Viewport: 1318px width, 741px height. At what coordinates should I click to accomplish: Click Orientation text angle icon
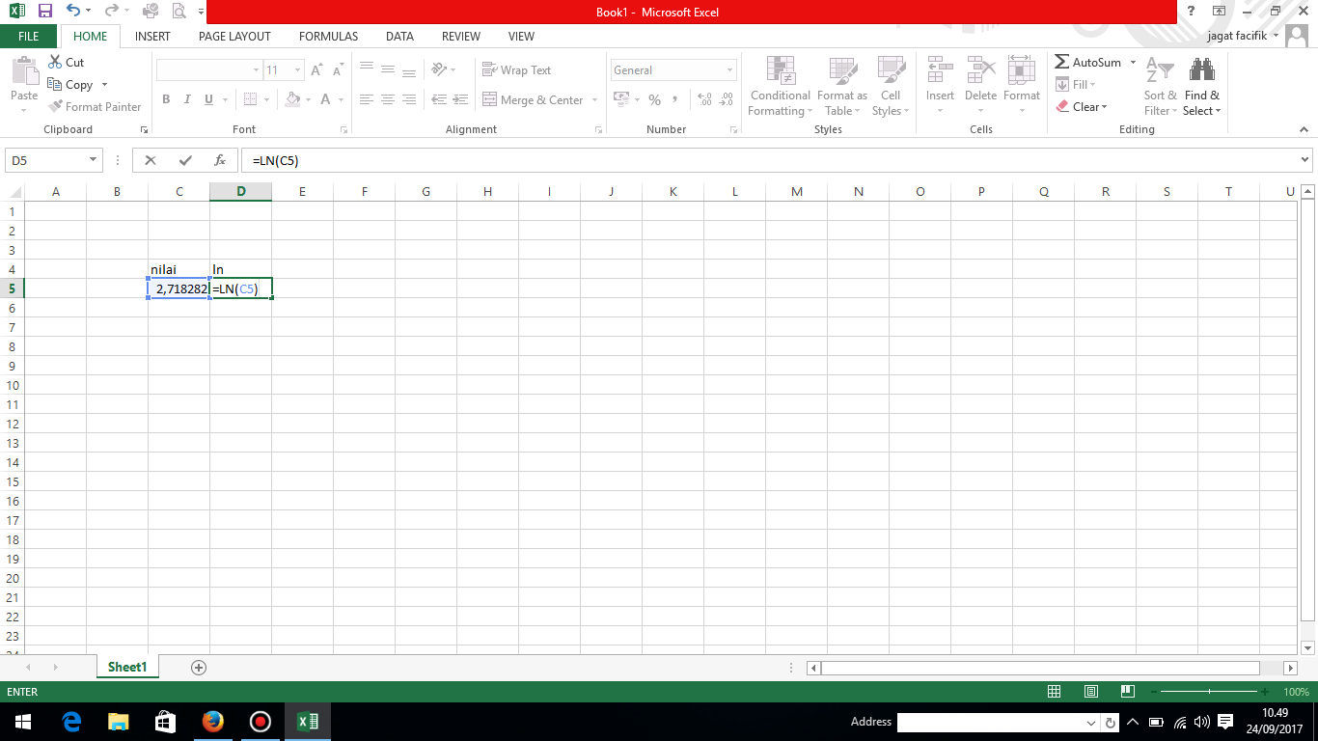pos(440,69)
